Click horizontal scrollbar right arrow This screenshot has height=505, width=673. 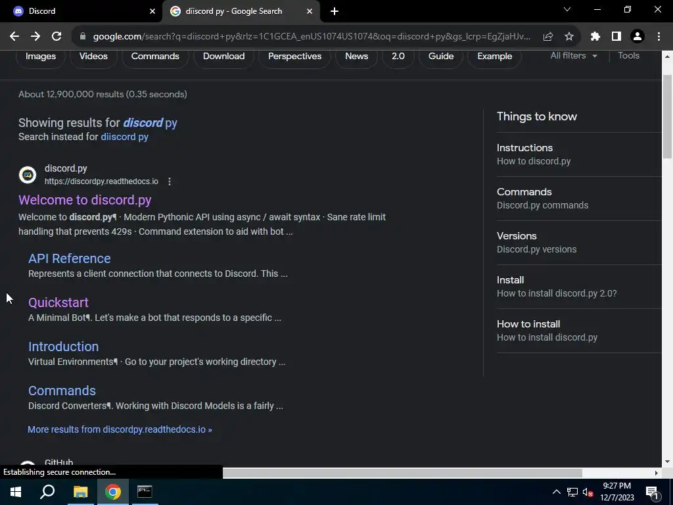point(657,473)
